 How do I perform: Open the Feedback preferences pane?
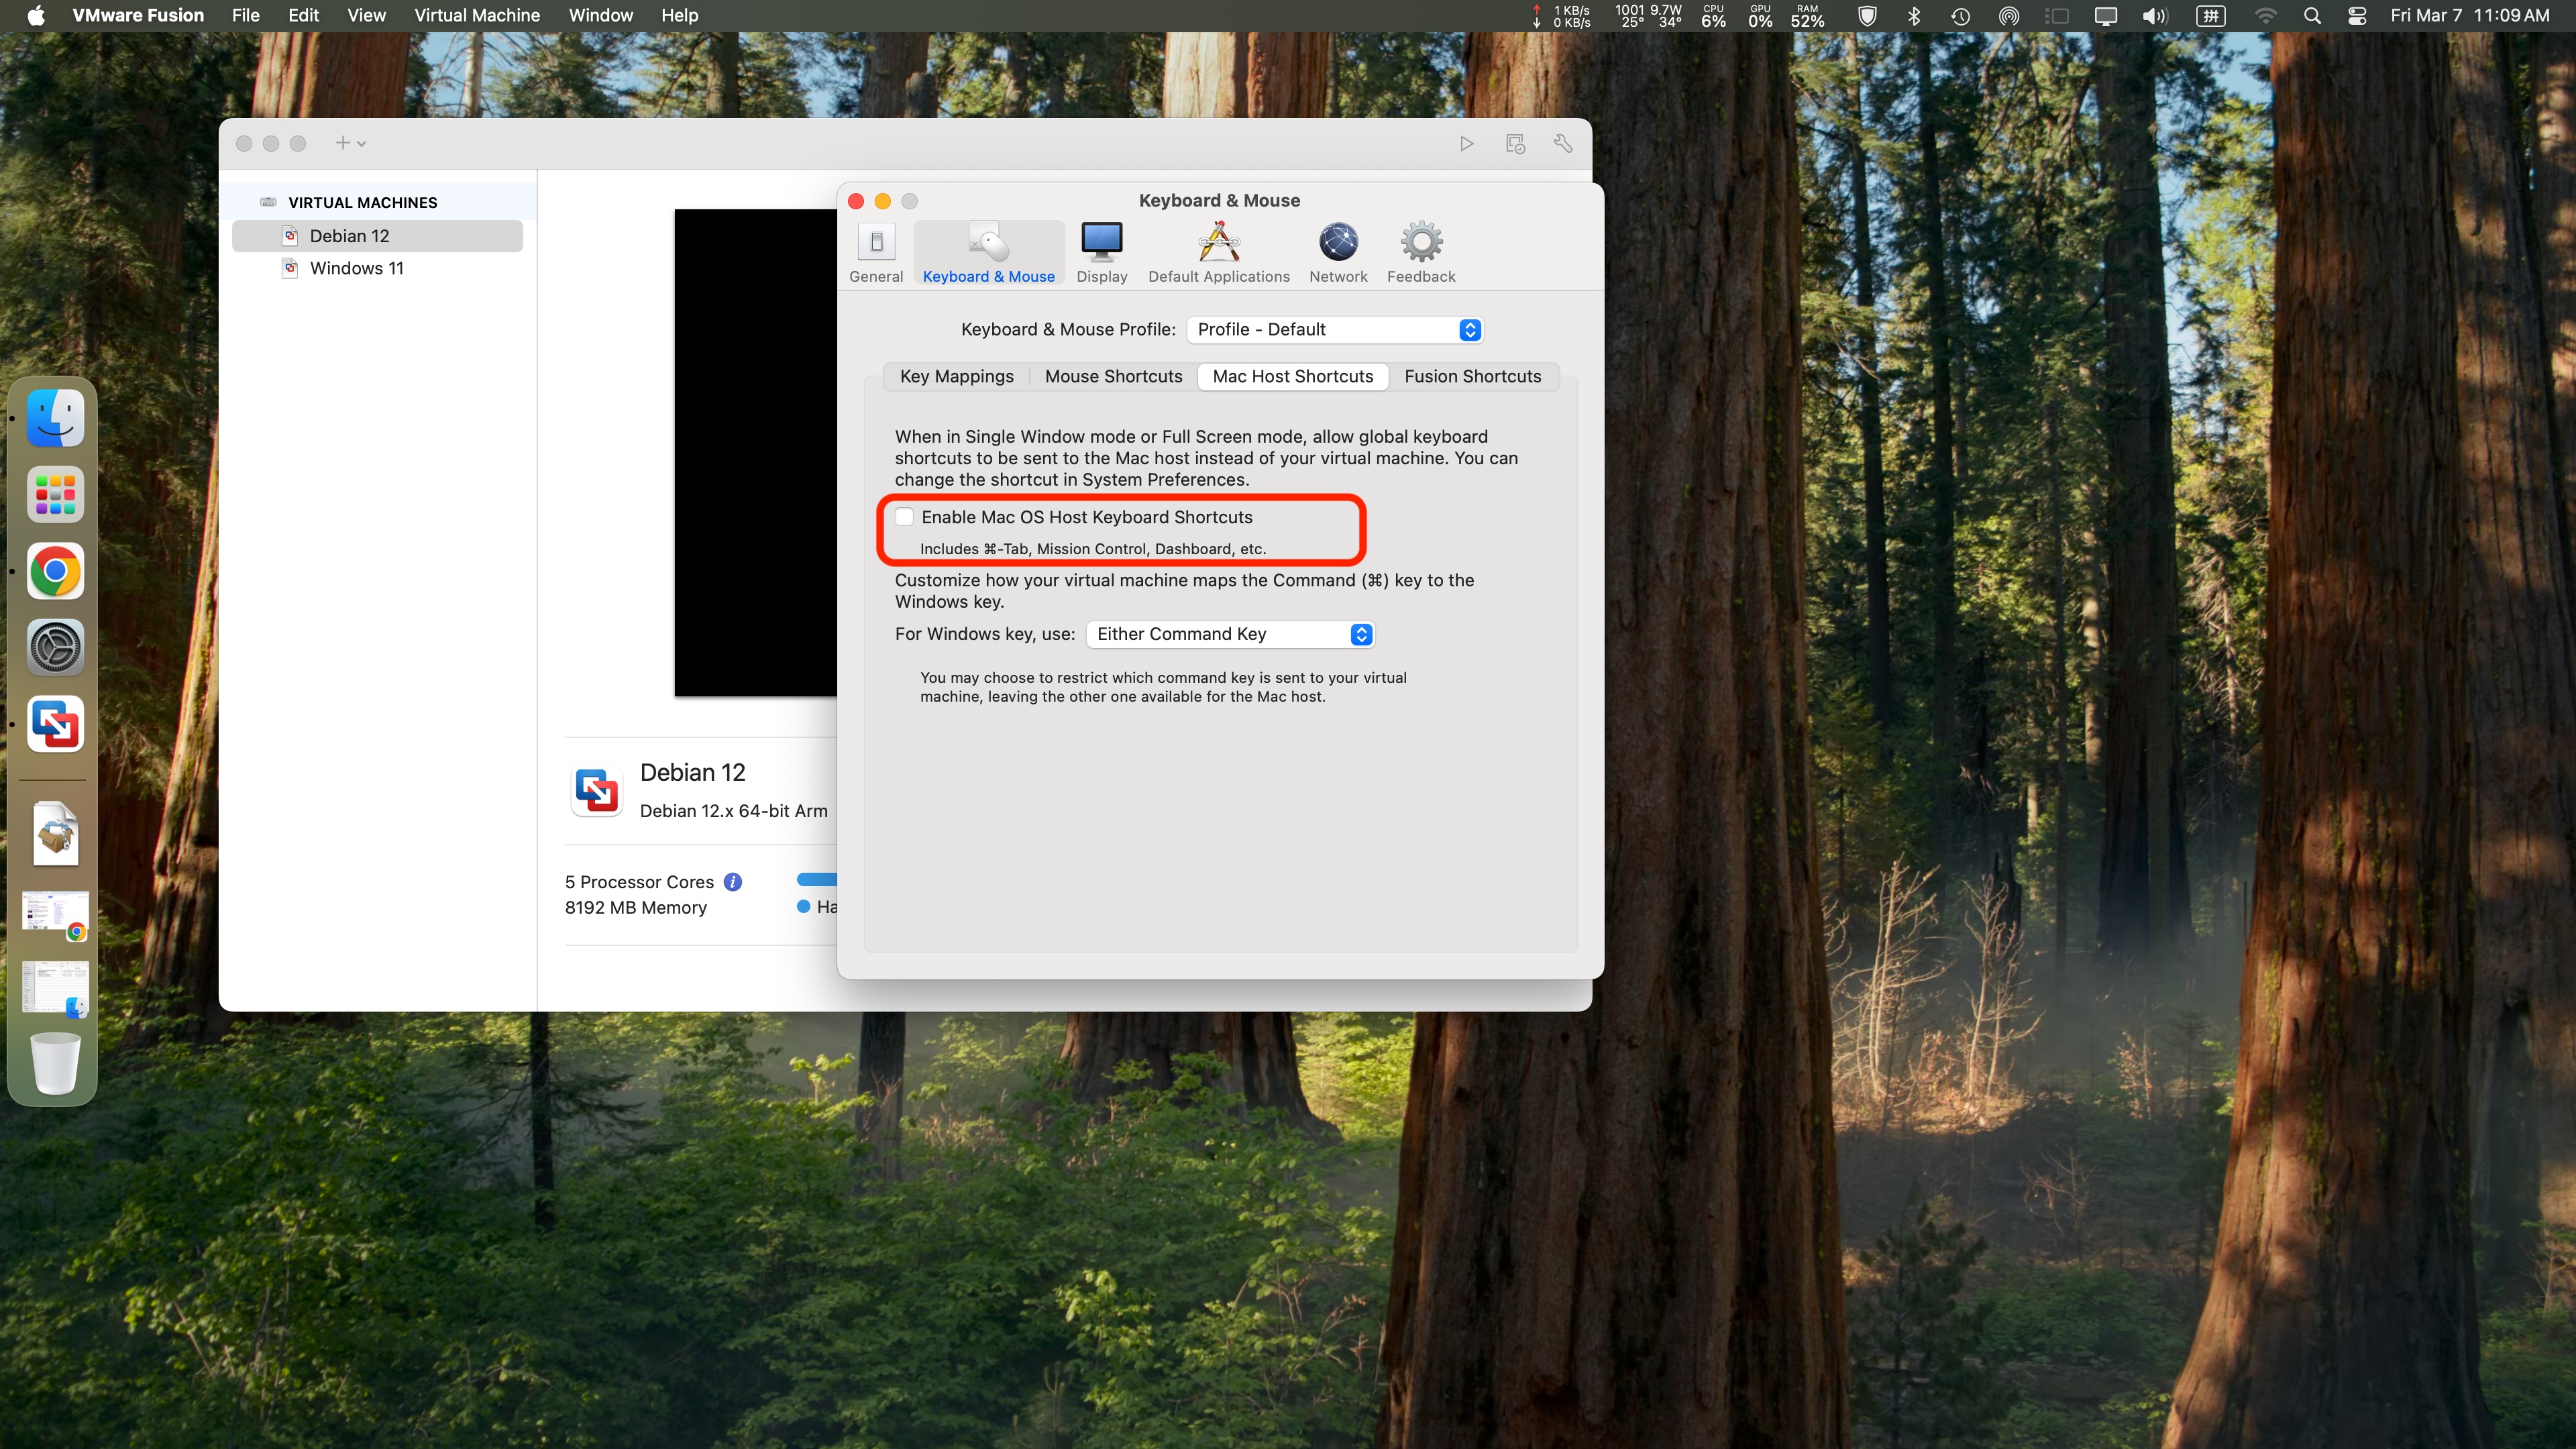click(x=1420, y=252)
